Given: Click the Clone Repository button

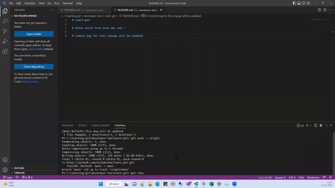Looking at the screenshot, I should tap(34, 66).
